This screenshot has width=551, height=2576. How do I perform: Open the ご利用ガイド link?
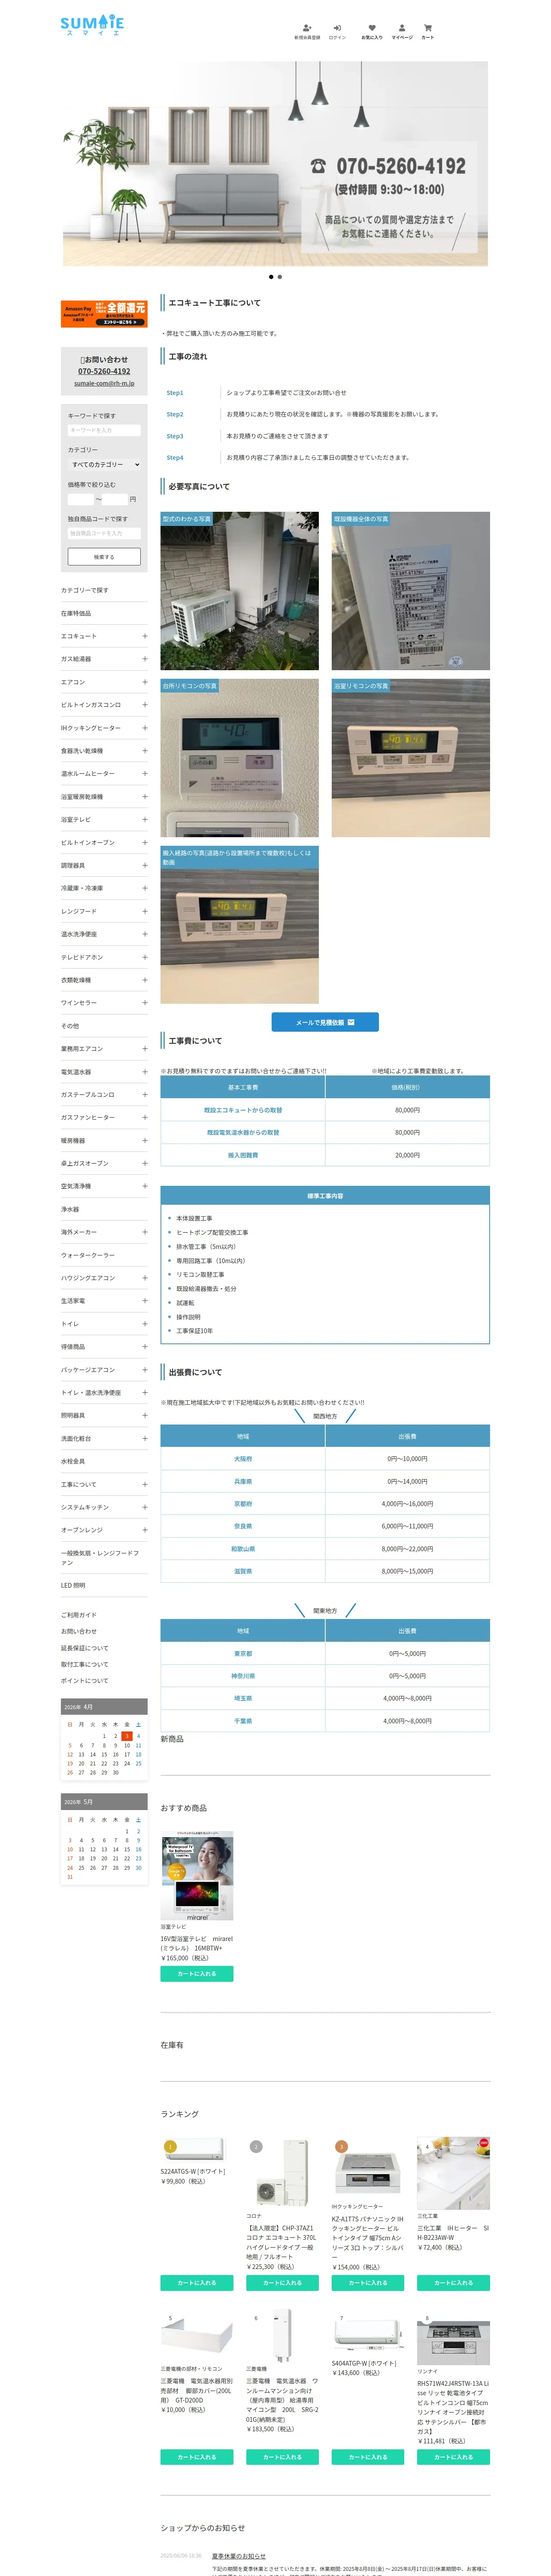point(79,1615)
